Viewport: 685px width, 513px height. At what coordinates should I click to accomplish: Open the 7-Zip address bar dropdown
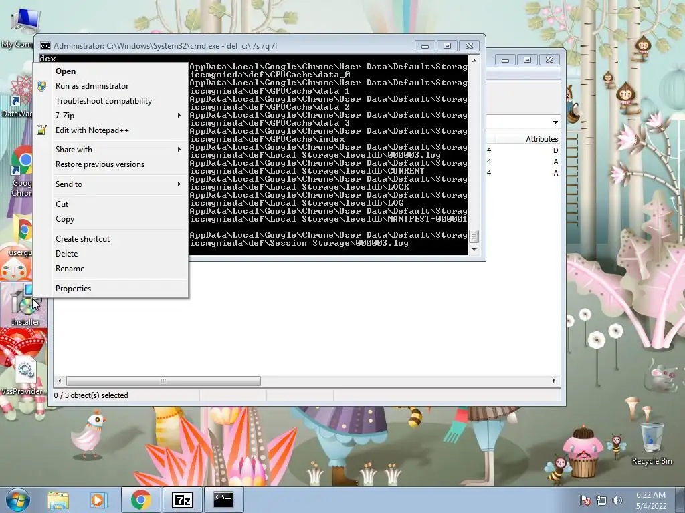[x=555, y=122]
